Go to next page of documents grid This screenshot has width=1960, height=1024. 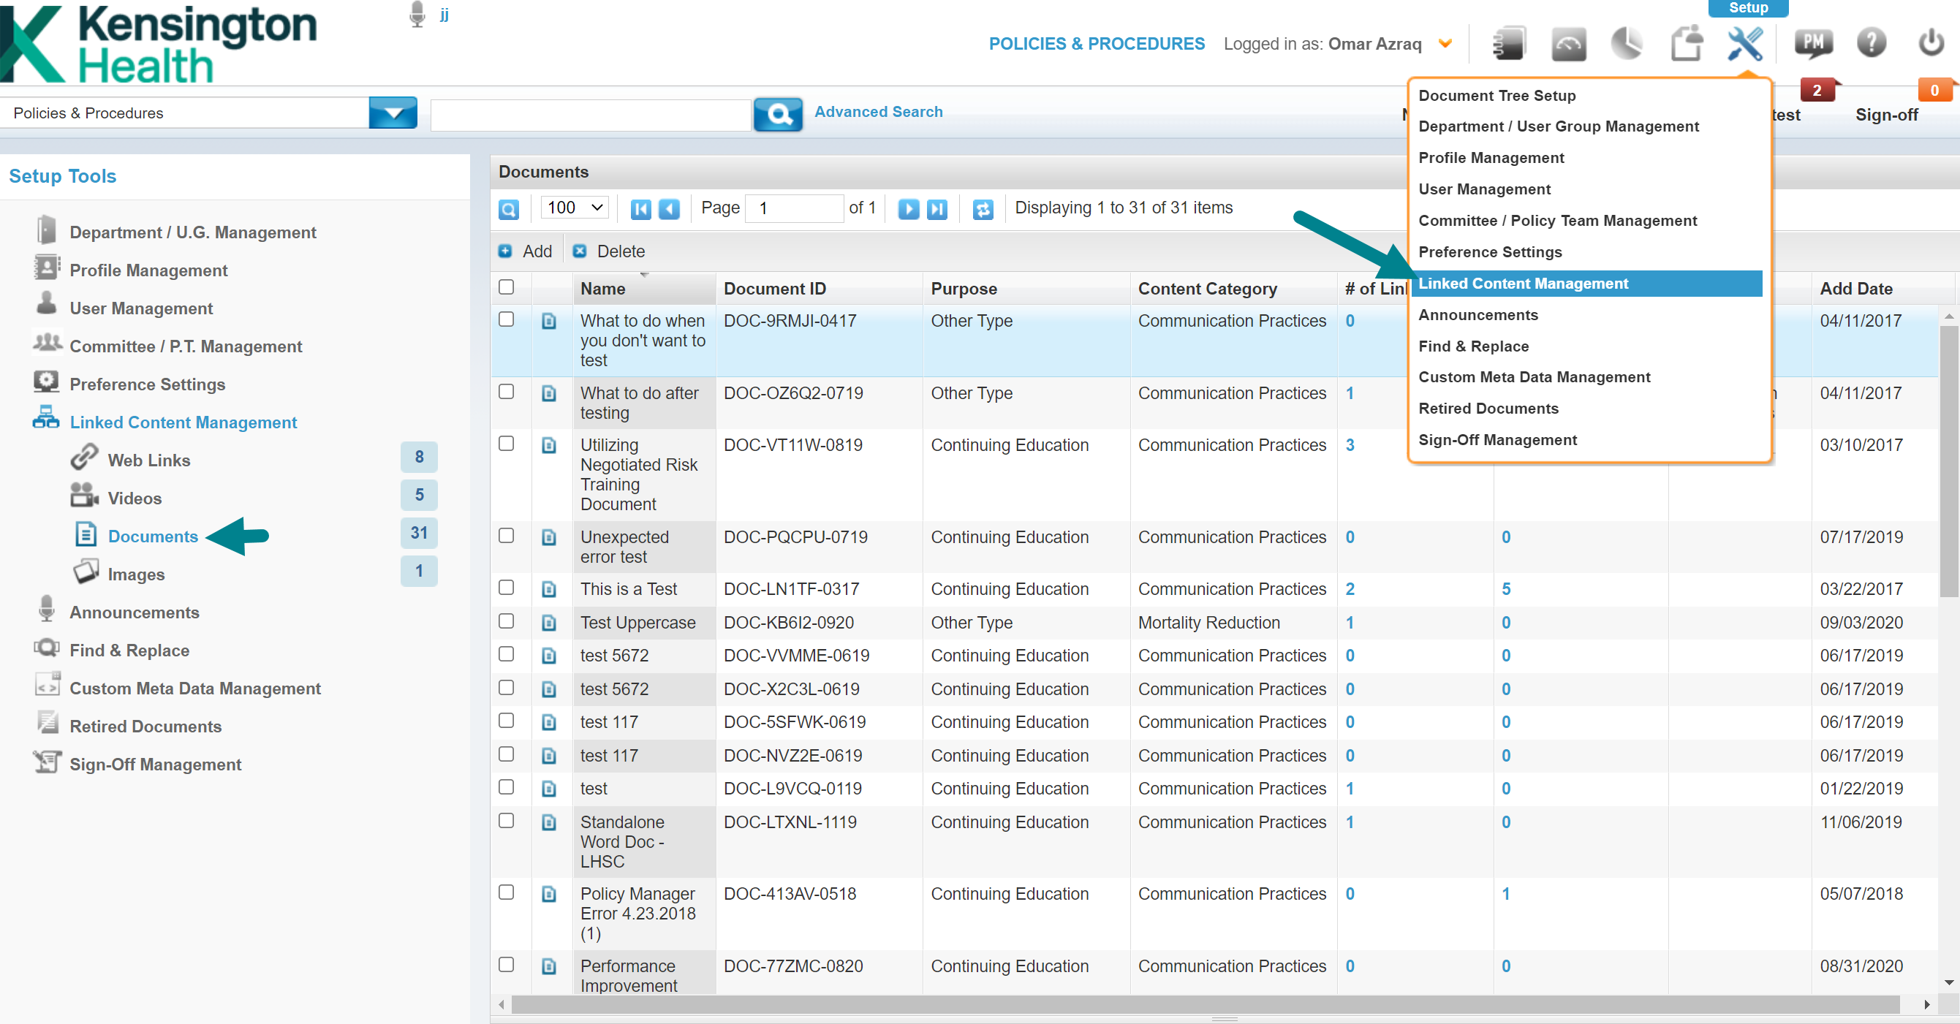click(x=909, y=208)
